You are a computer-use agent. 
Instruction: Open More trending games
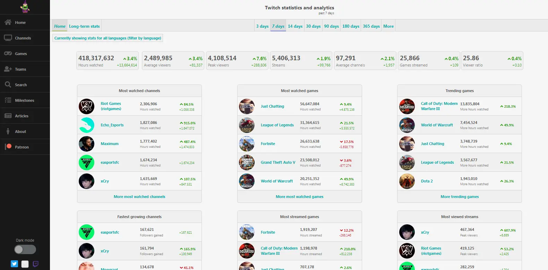pyautogui.click(x=460, y=197)
